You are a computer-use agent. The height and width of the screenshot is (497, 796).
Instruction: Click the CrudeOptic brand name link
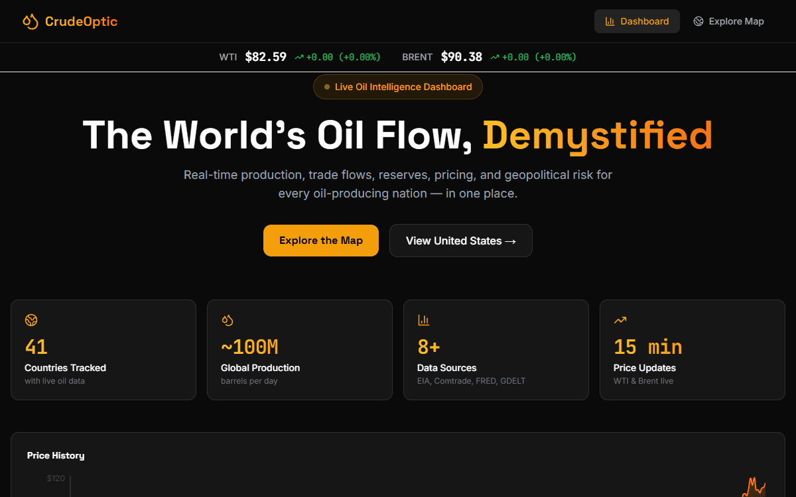pos(81,21)
